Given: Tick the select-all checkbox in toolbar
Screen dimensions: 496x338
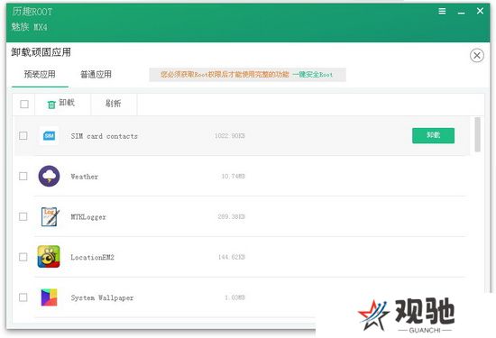Looking at the screenshot, I should click(24, 104).
